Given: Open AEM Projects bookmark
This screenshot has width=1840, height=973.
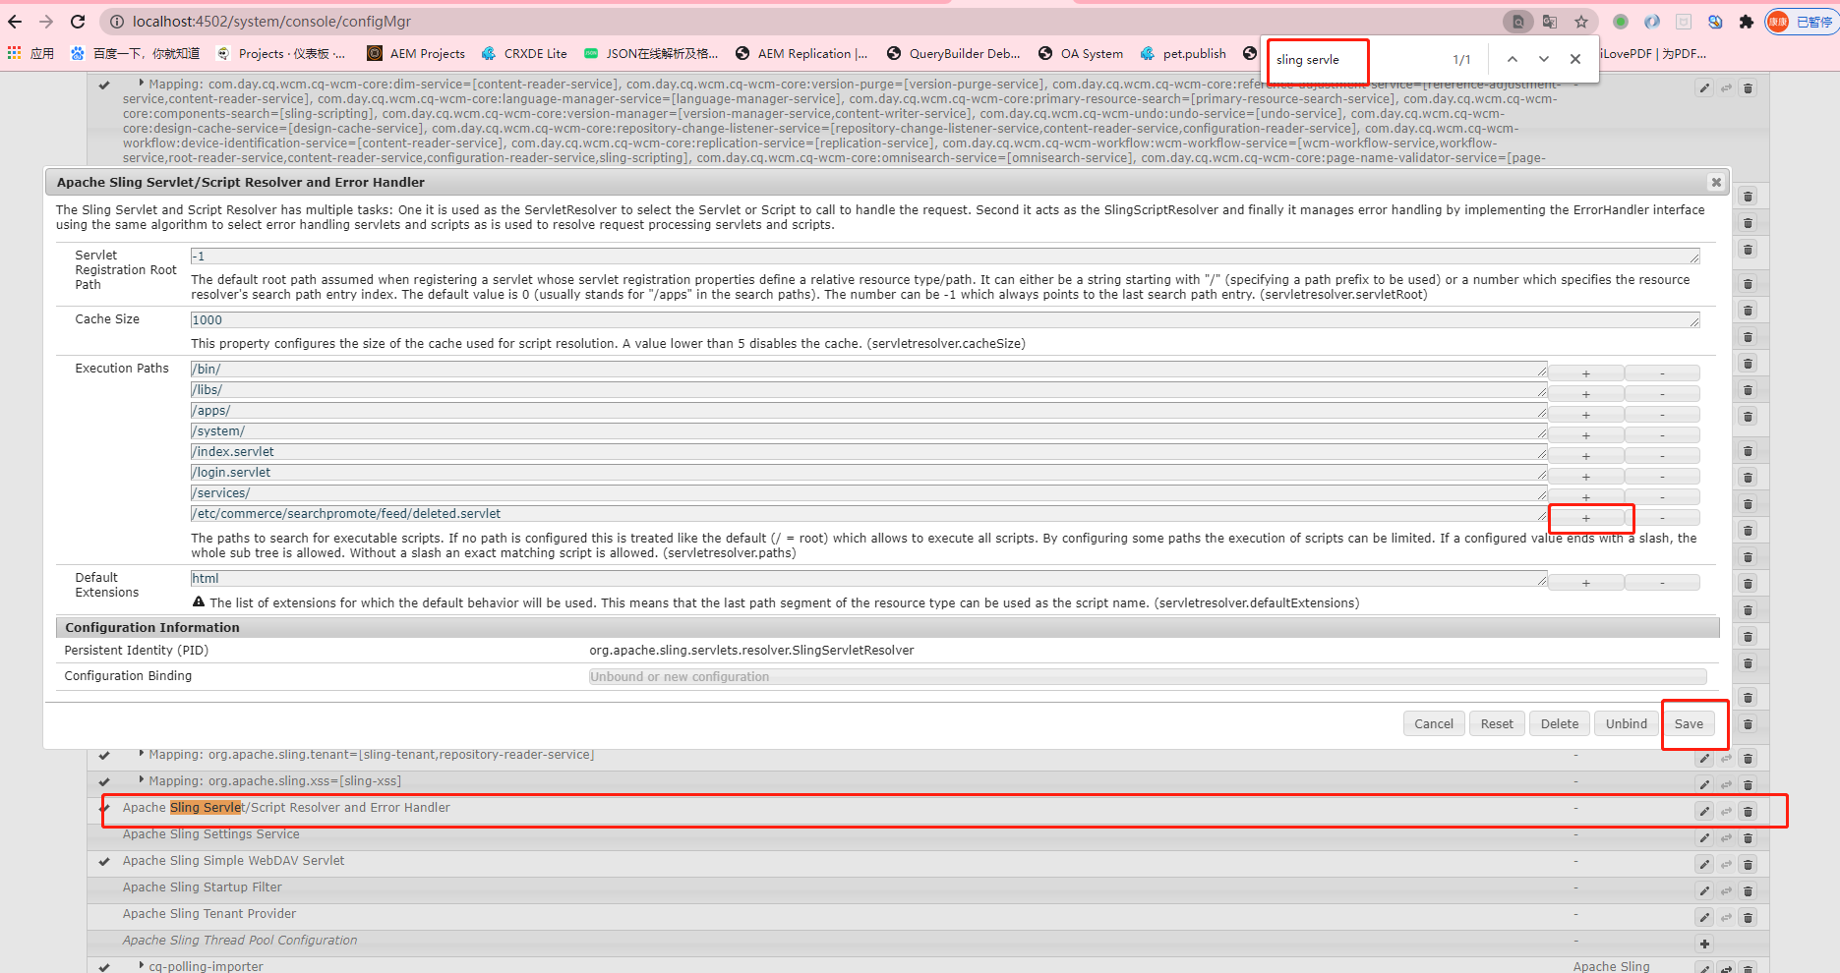Looking at the screenshot, I should 416,53.
